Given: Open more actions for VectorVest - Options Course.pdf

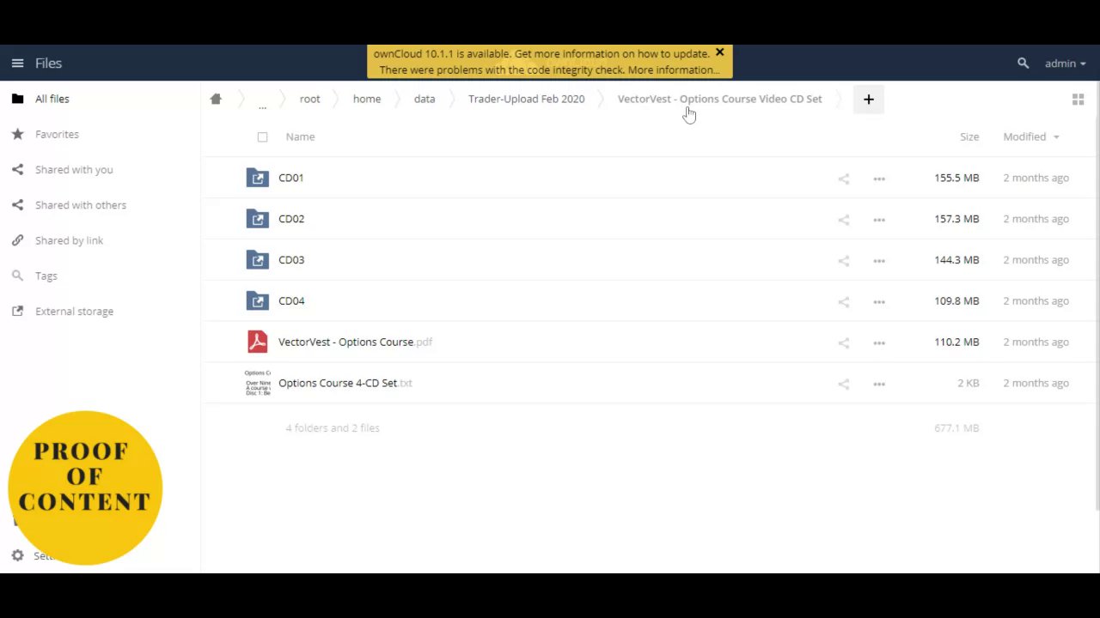Looking at the screenshot, I should pyautogui.click(x=878, y=342).
